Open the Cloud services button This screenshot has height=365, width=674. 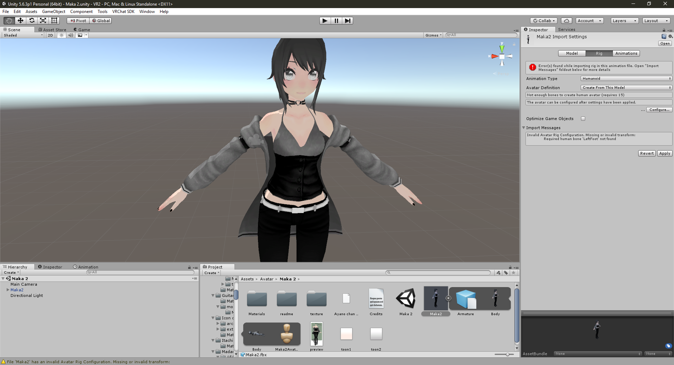coord(567,21)
